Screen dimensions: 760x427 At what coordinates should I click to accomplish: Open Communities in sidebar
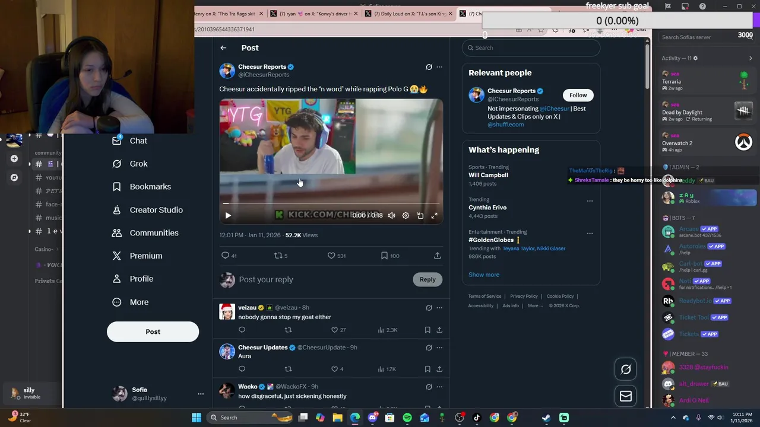(x=145, y=233)
